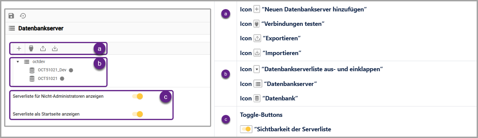Toggle server list for non-administrators
478x138 pixels.
(x=138, y=96)
